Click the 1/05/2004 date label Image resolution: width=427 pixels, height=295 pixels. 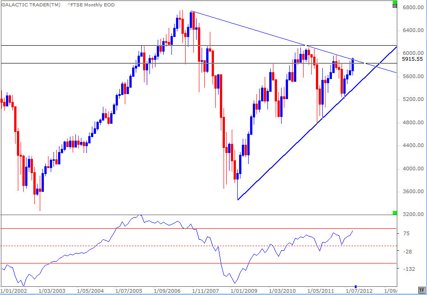click(90, 290)
